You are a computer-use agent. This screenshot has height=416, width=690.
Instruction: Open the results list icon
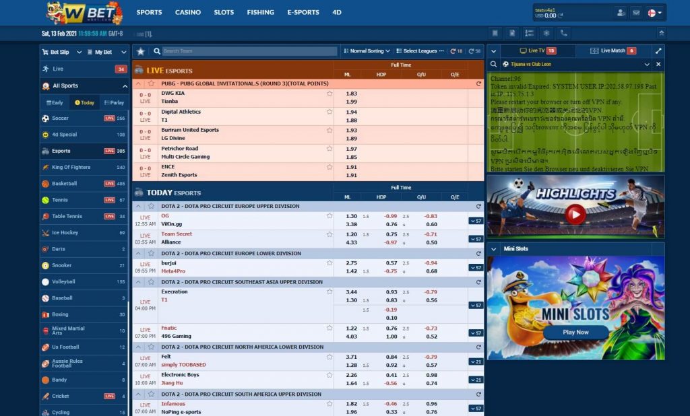coord(530,33)
